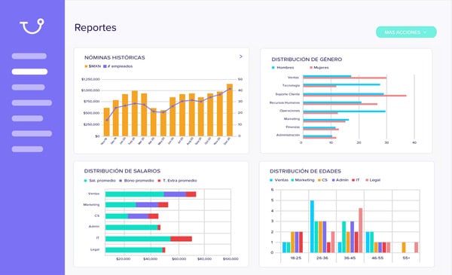Screen dimensions: 452x275
Task: Click the DISTRIBUCIÓN DE EDADES chart title
Action: click(305, 171)
